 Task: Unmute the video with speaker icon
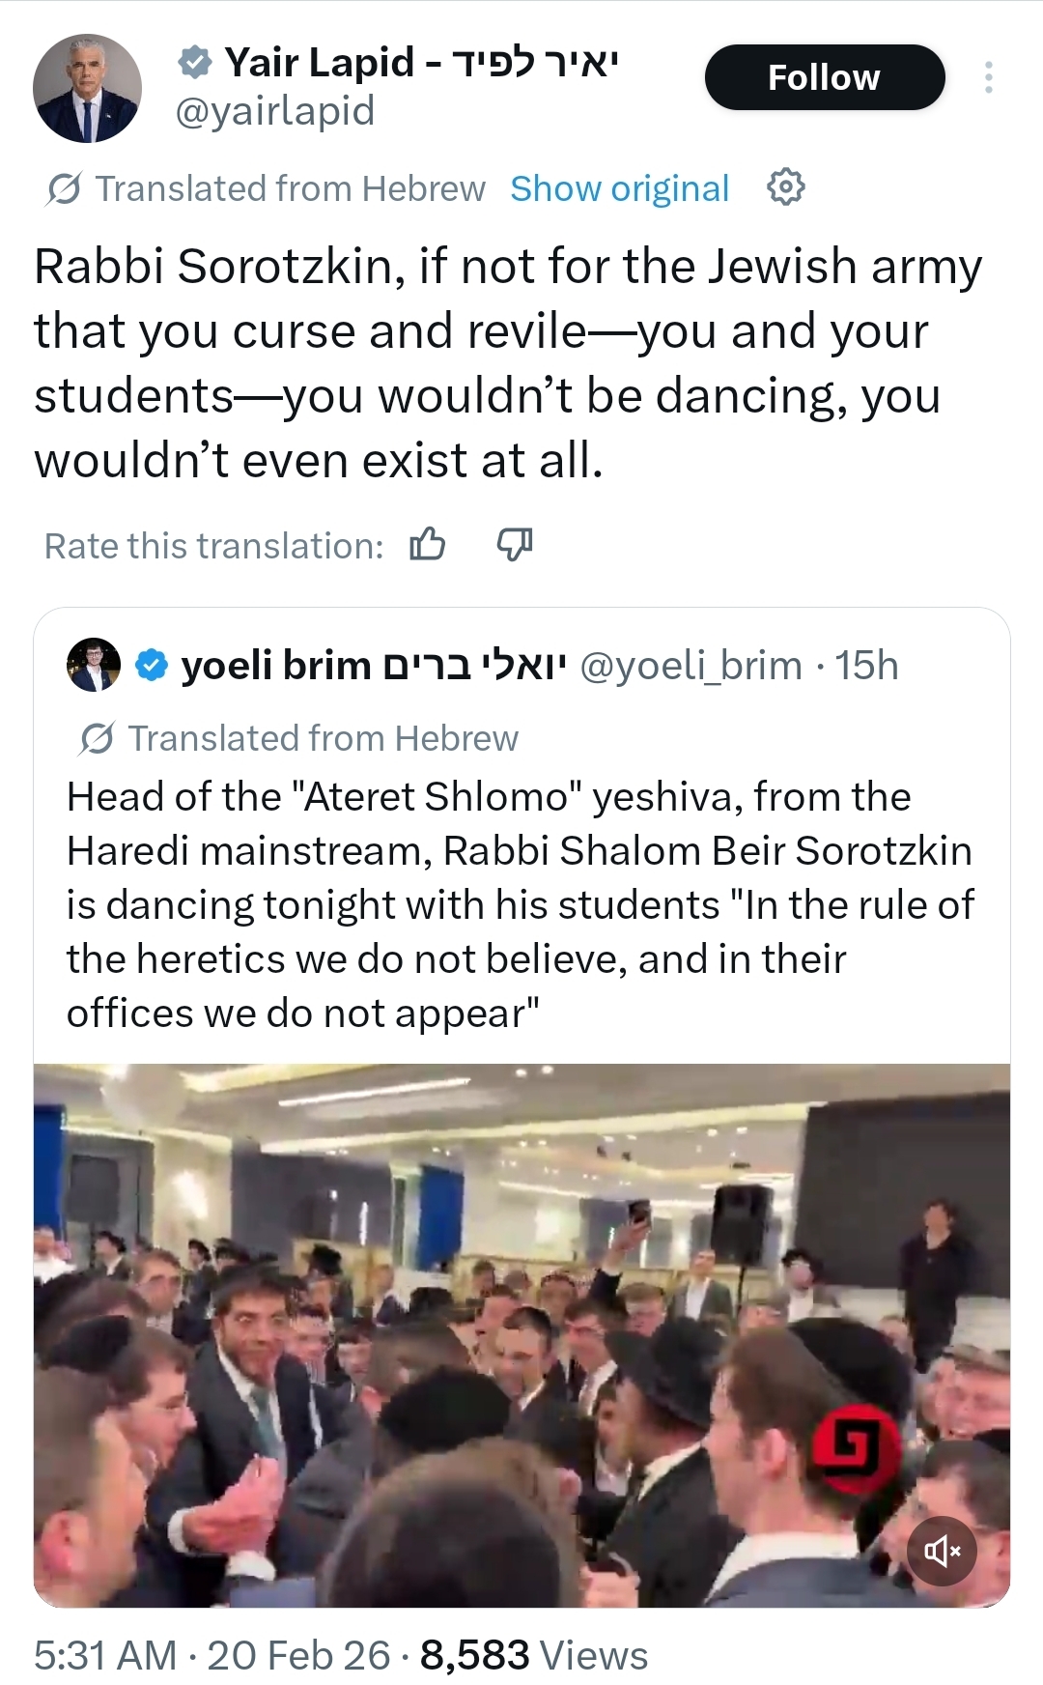(x=942, y=1551)
